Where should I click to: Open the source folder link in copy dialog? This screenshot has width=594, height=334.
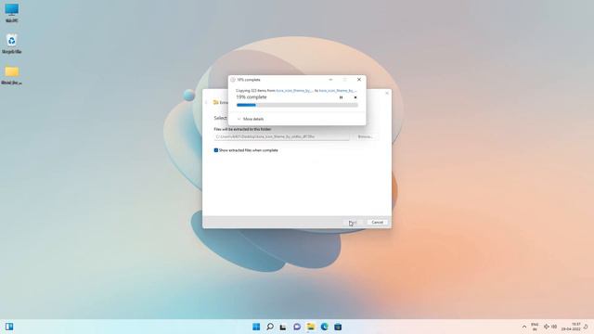(294, 91)
